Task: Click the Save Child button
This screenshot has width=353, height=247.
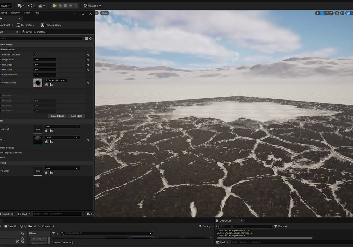Action: (x=76, y=116)
